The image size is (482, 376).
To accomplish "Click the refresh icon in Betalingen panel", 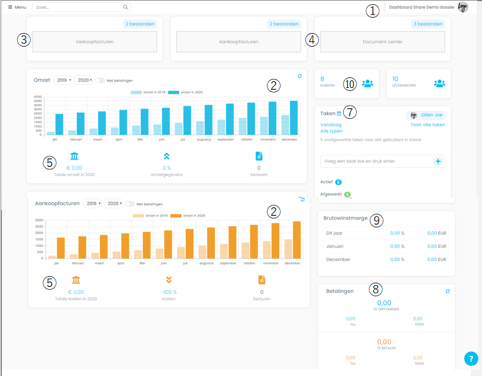I will point(447,291).
